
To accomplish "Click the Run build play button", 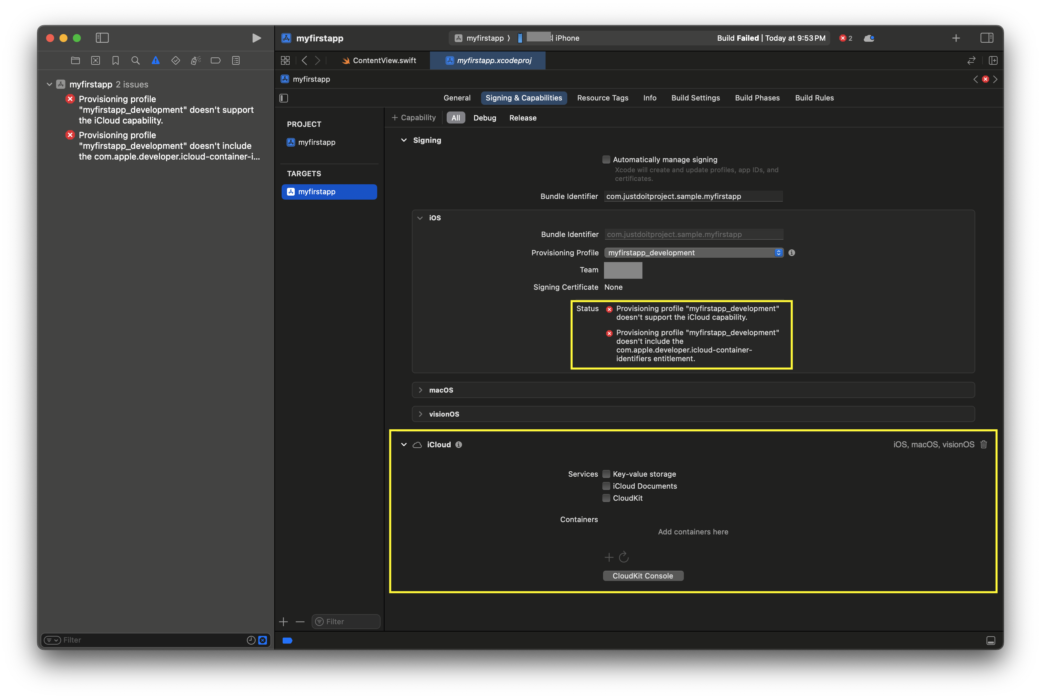I will [256, 38].
